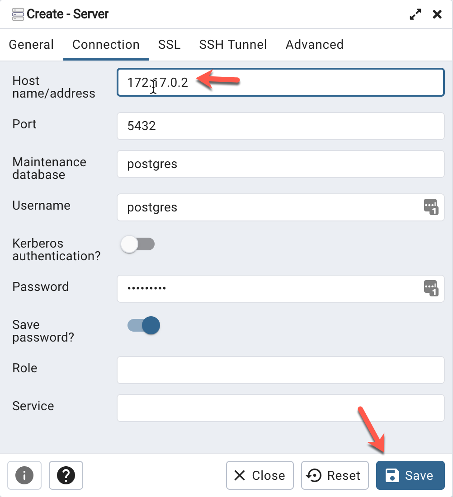Viewport: 453px width, 497px height.
Task: Click password manager icon in Username field
Action: [431, 207]
